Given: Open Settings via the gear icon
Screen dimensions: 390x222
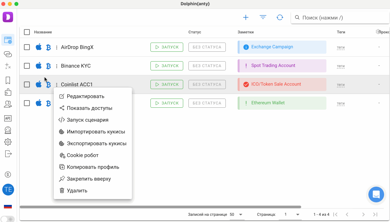Looking at the screenshot, I should (8, 142).
